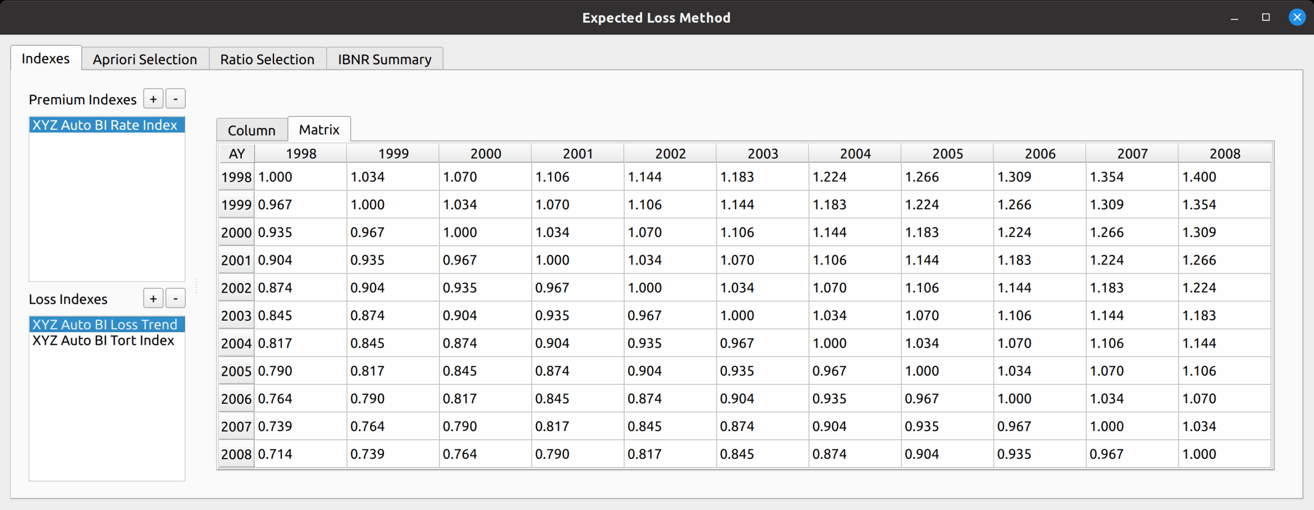Screen dimensions: 1314x510
Task: Select cell 0.714 in the 2008 row
Action: tap(300, 454)
